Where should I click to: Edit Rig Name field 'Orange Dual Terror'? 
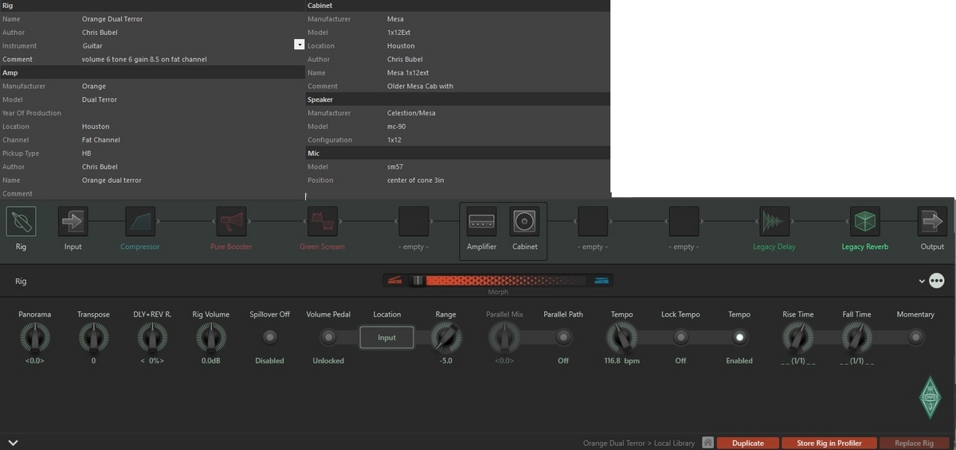pos(192,19)
